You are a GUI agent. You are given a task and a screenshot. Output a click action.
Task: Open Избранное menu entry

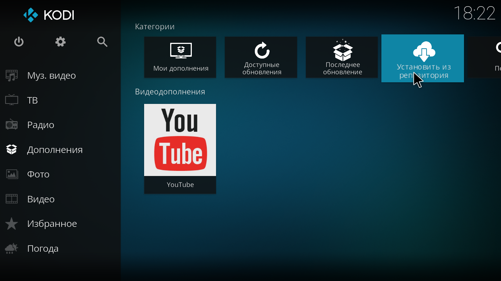pyautogui.click(x=52, y=224)
